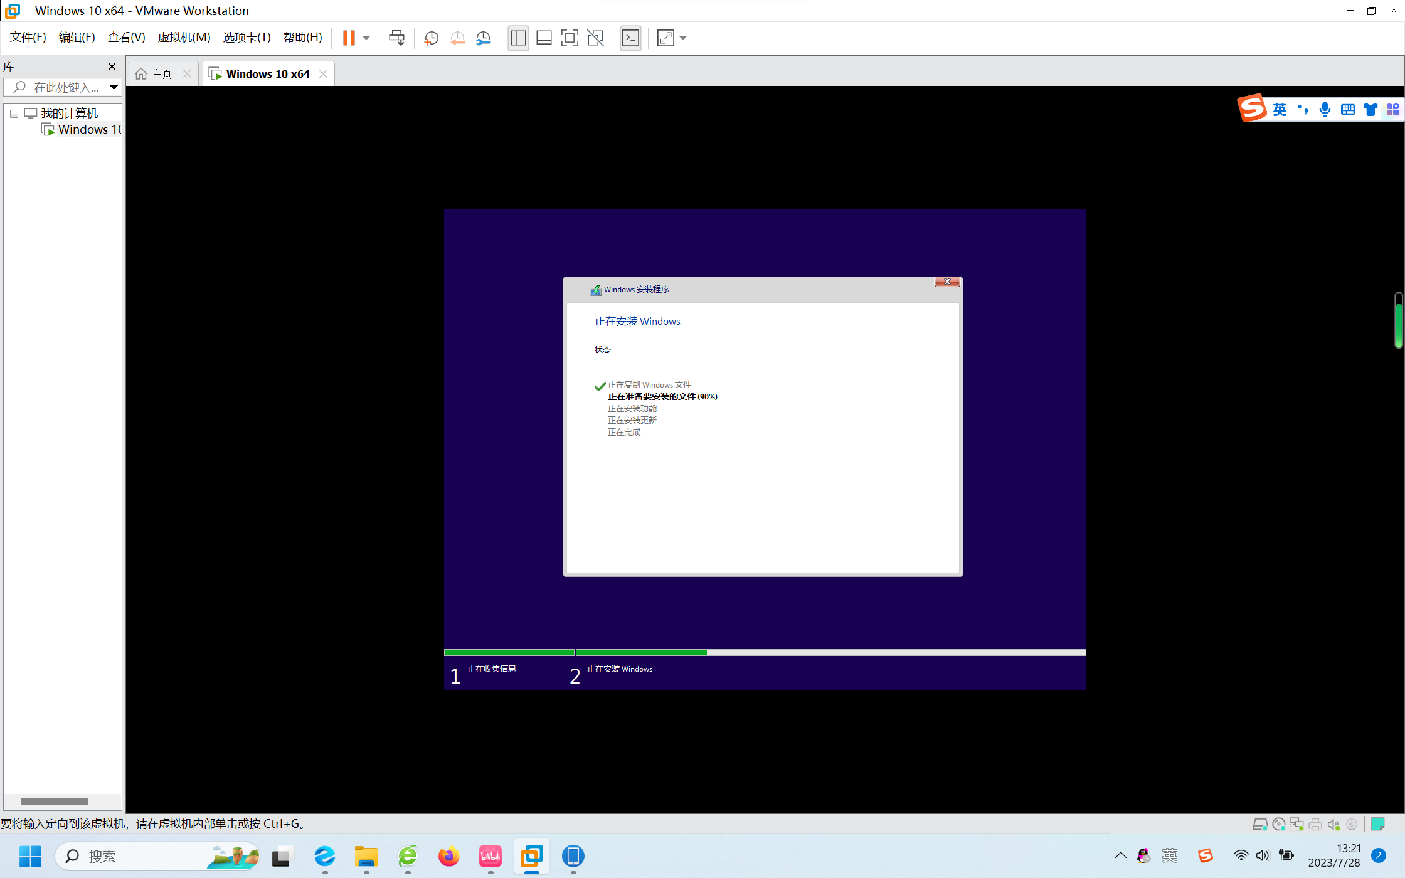Revert VM to previous snapshot icon

click(457, 38)
